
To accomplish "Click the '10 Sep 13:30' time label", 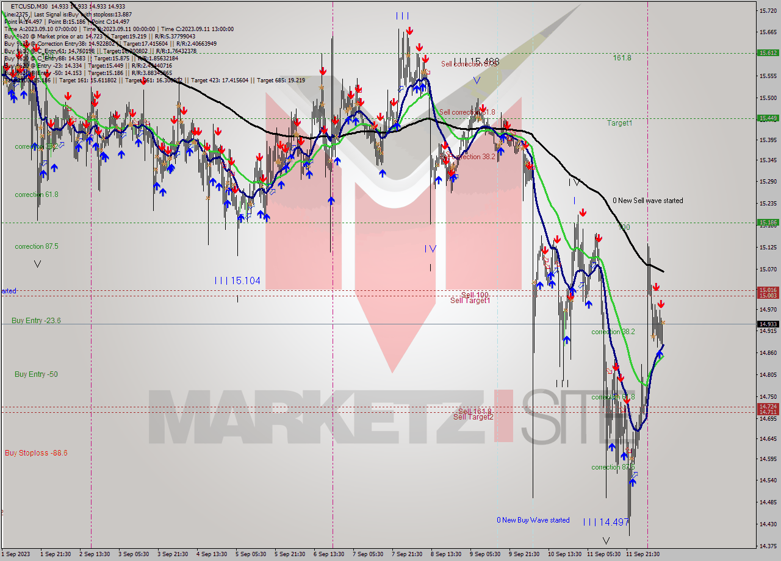I will tap(564, 554).
